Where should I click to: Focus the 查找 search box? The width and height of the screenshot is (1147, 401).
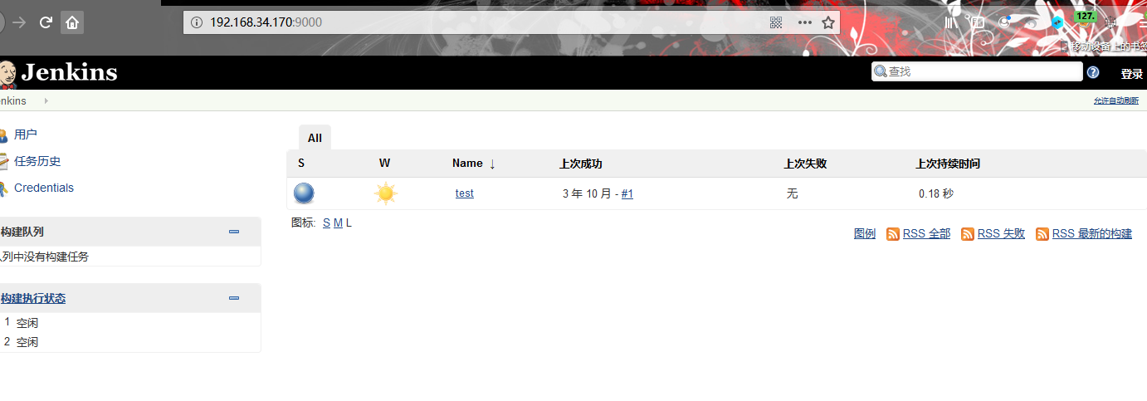977,72
